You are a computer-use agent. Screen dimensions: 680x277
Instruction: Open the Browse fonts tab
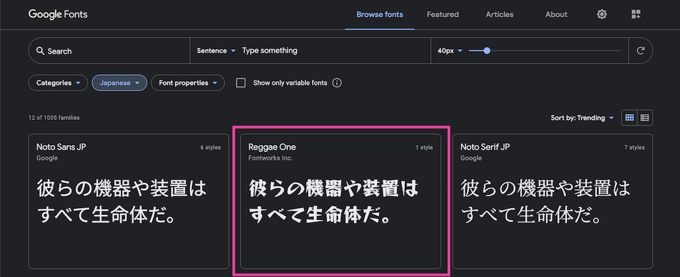[x=379, y=15]
